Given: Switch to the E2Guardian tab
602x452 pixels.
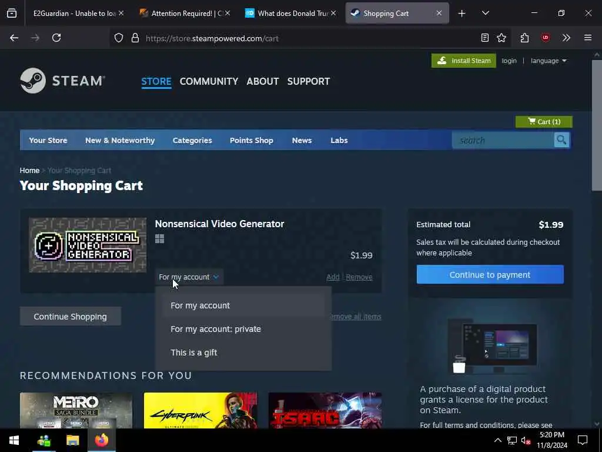Looking at the screenshot, I should coord(75,14).
